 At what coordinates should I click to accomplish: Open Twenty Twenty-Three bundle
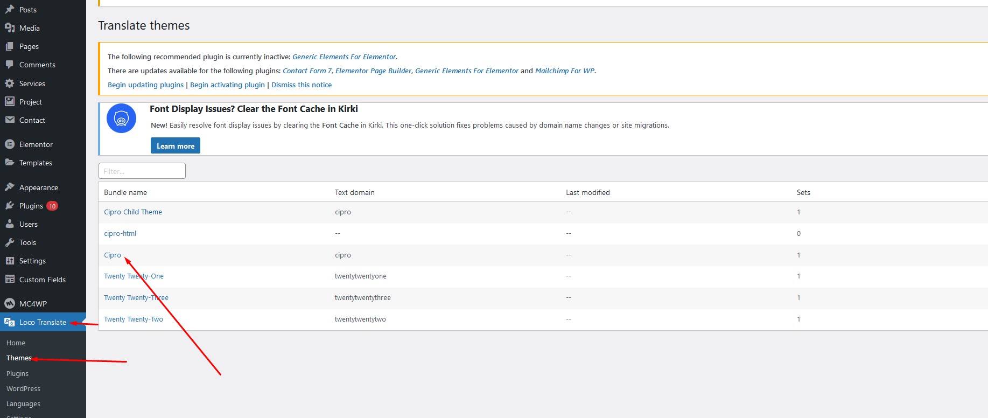click(x=136, y=297)
